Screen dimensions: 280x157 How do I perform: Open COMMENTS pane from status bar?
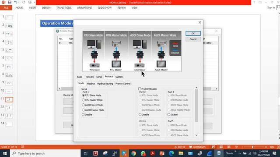pyautogui.click(x=197, y=147)
